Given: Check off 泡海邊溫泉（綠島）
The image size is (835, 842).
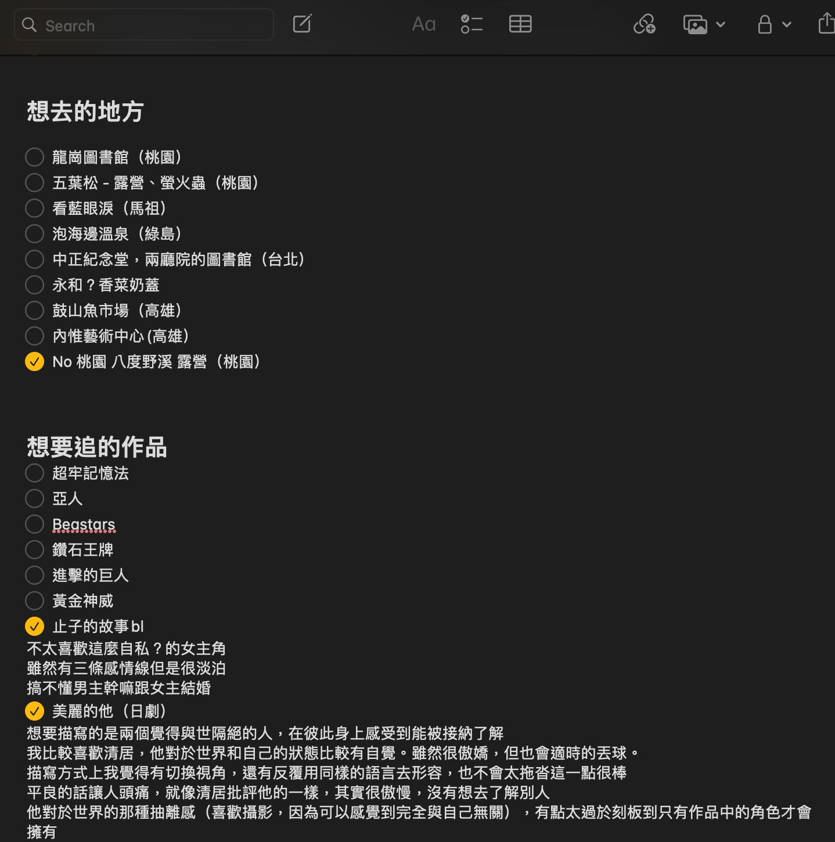Looking at the screenshot, I should (35, 233).
